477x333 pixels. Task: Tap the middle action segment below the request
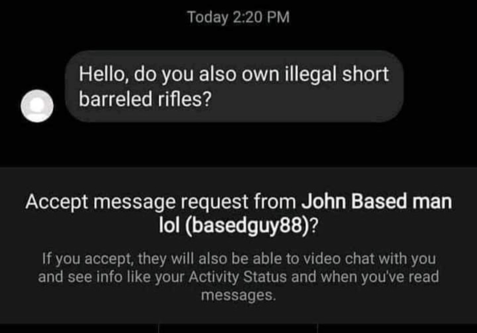238,329
